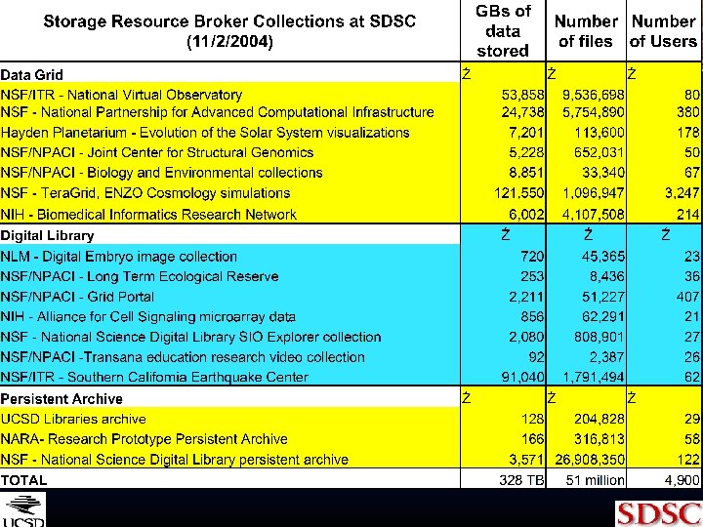Screen dimensions: 703x527
Task: Click the 'Persistent Archive' section heading
Action: pos(62,398)
